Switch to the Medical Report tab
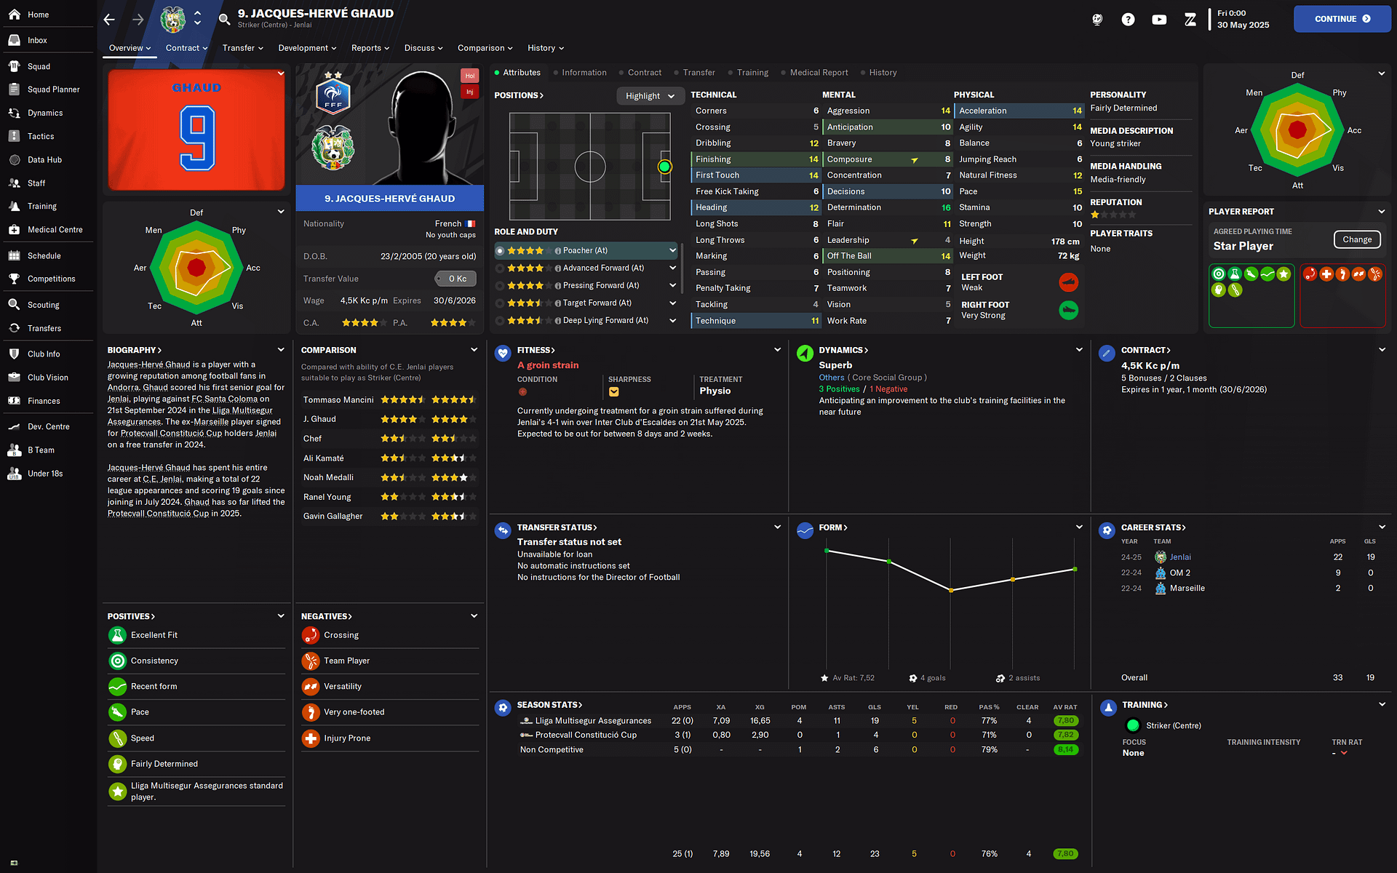Viewport: 1397px width, 873px height. coord(819,73)
